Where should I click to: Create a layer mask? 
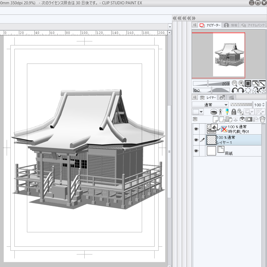pos(249,119)
